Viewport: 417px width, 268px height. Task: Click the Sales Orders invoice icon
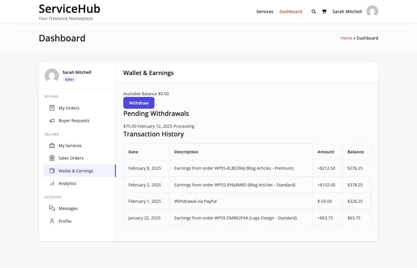[52, 158]
